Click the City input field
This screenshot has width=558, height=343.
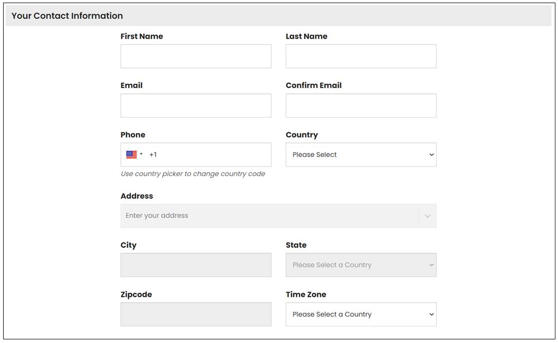196,265
